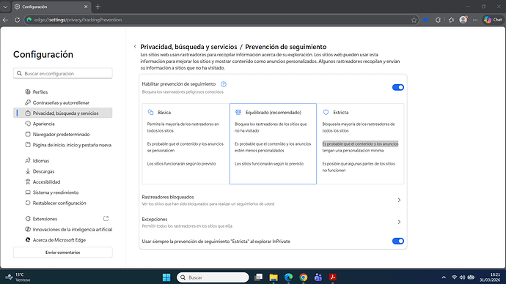The height and width of the screenshot is (284, 506).
Task: Select the Básica tracking prevention level
Action: pos(186,143)
